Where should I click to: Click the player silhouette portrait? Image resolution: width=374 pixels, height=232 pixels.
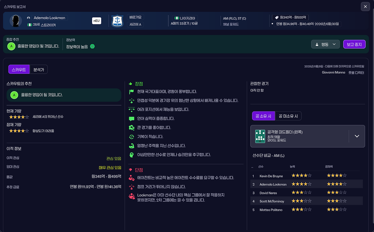16,21
